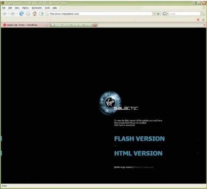Screen dimensions: 207x189
Task: Click the new tab toolbar icon
Action: [x=41, y=14]
